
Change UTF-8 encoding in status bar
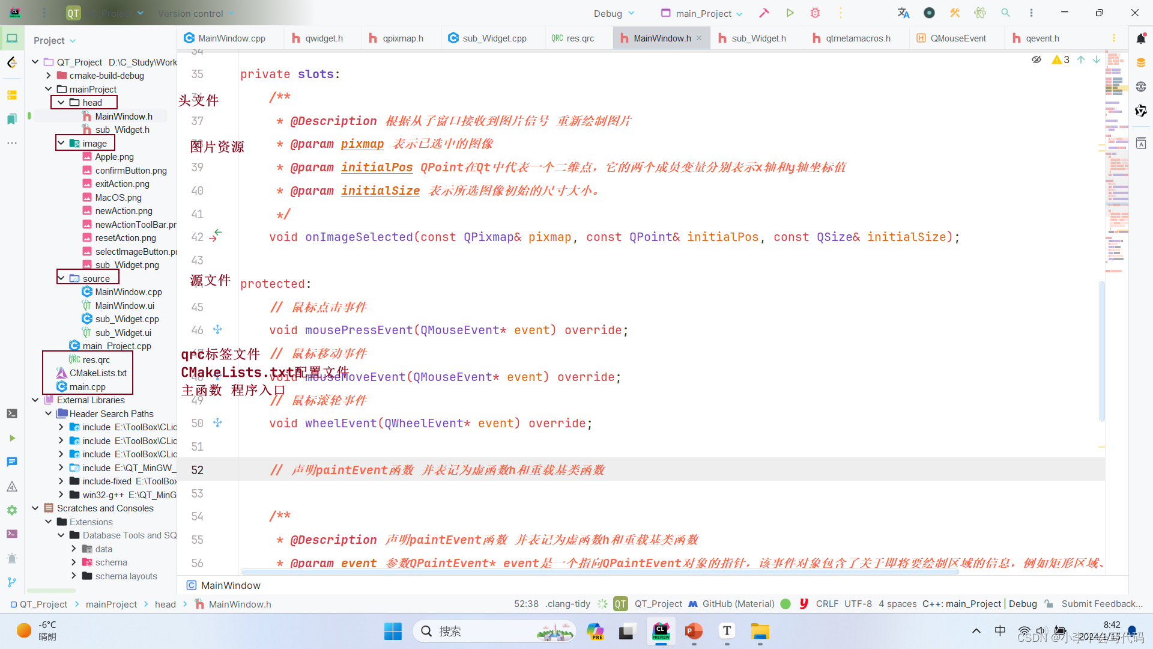point(858,604)
